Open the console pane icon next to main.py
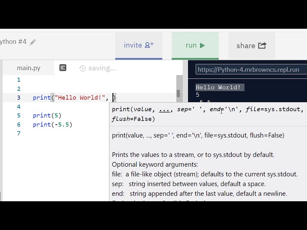This screenshot has height=230, width=307. 63,68
